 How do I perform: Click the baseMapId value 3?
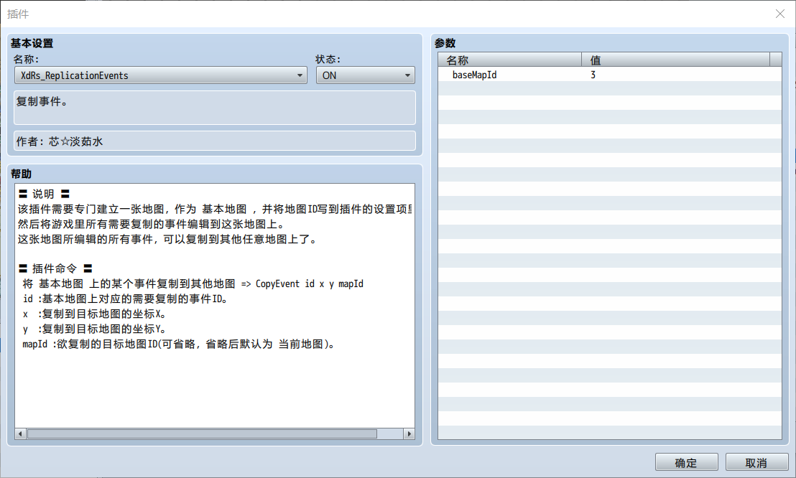[593, 75]
